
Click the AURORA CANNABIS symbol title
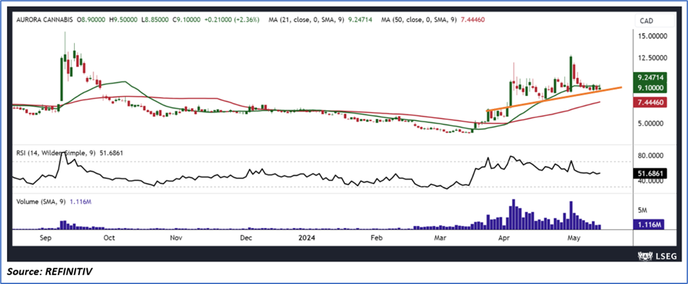pos(43,20)
